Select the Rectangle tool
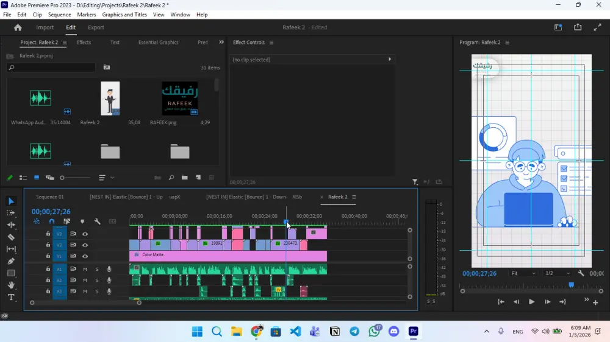 tap(11, 273)
